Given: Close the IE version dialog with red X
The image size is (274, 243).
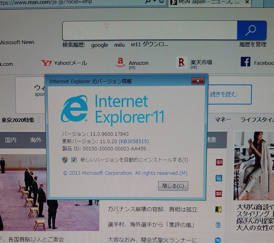Looking at the screenshot, I should click(198, 81).
